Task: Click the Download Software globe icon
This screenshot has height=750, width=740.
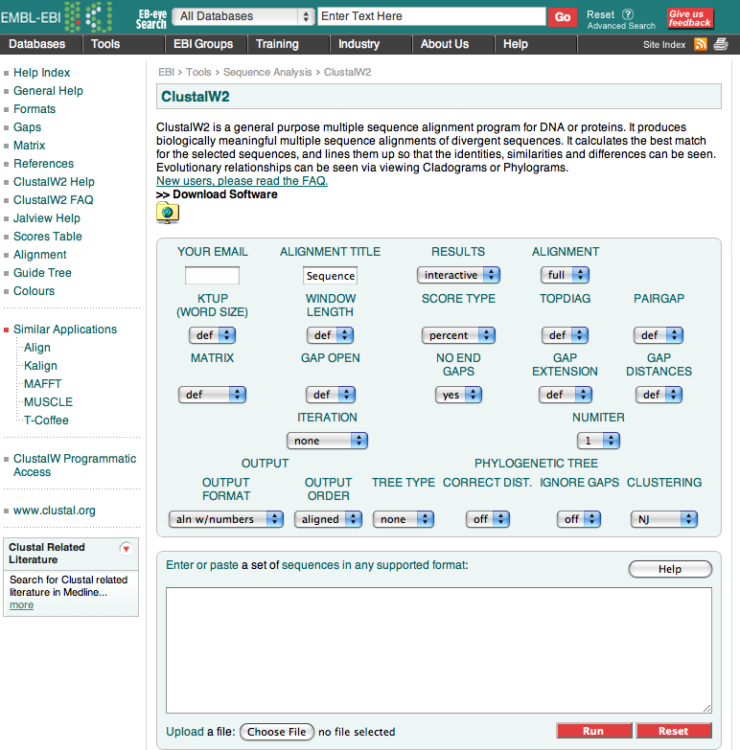Action: pos(168,213)
